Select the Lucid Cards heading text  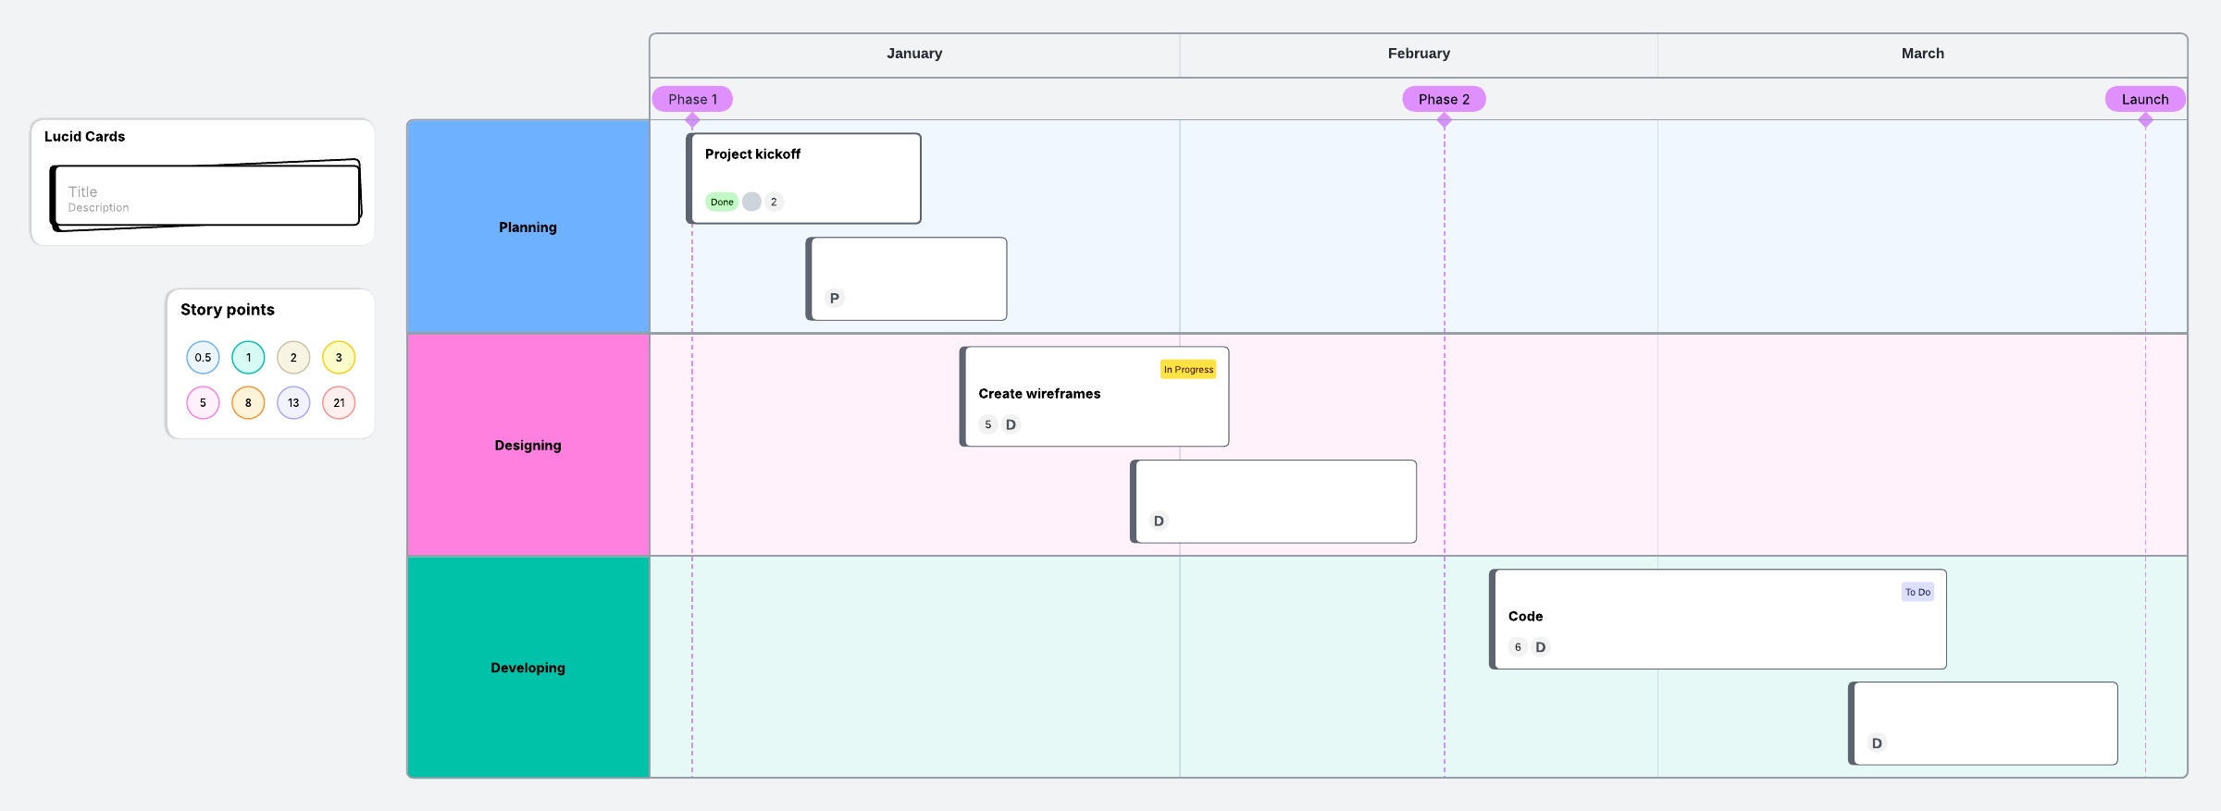84,136
